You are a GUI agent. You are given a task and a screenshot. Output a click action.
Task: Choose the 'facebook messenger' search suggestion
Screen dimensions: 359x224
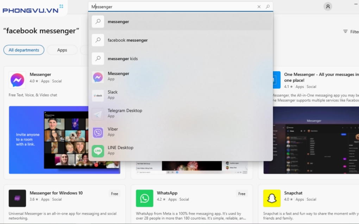[x=127, y=40]
